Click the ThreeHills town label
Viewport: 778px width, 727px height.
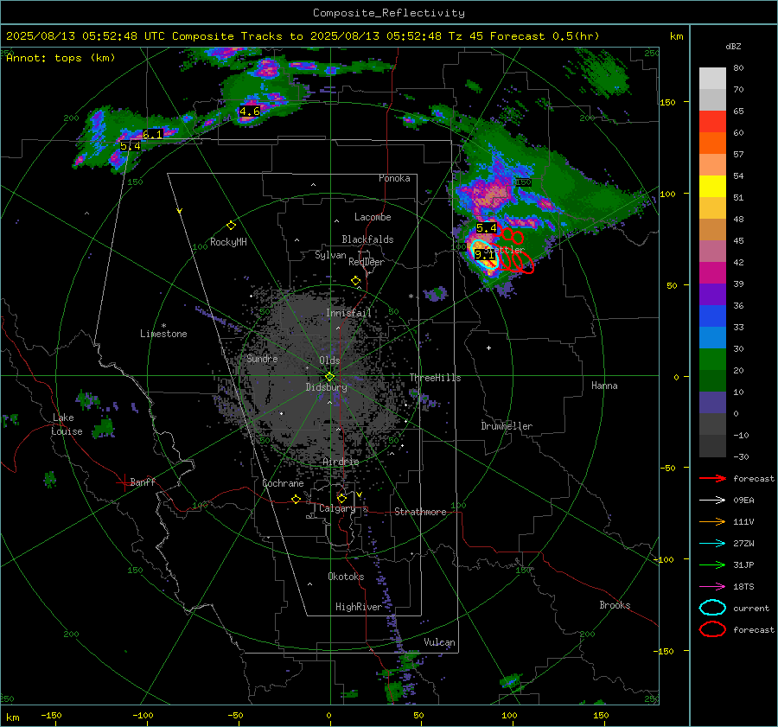[x=435, y=378]
